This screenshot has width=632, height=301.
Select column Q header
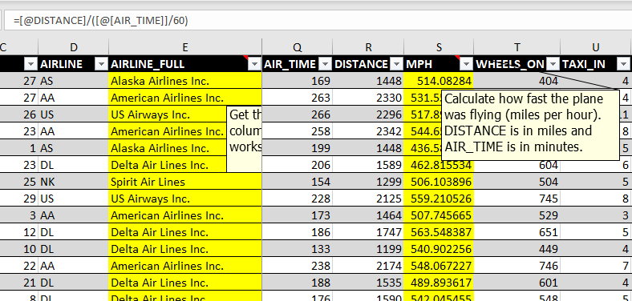[297, 47]
